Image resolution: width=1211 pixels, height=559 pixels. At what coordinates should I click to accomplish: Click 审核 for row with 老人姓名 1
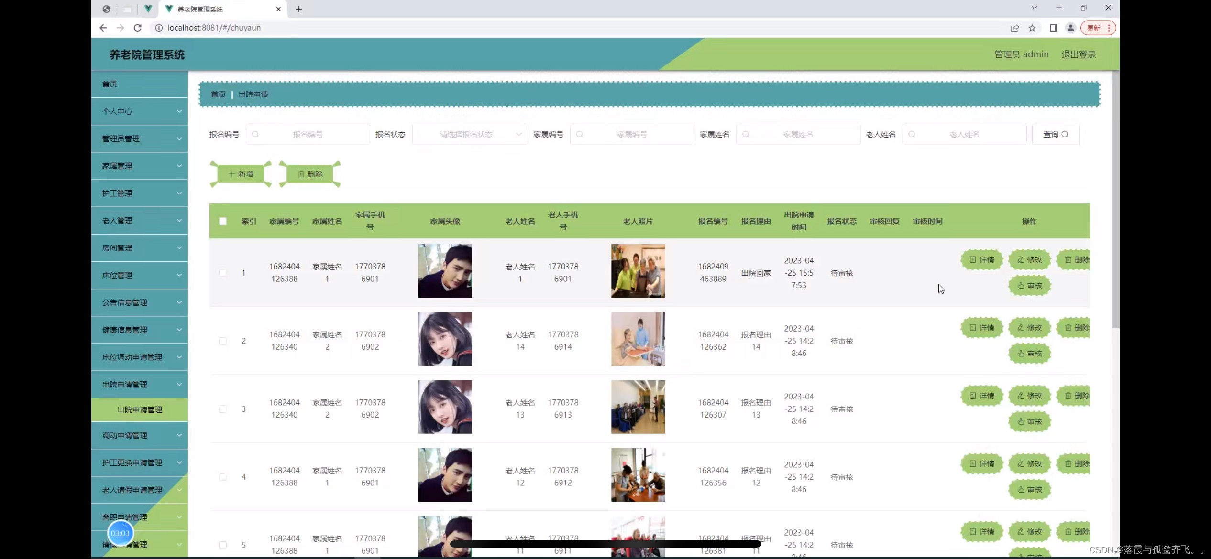(x=1029, y=286)
